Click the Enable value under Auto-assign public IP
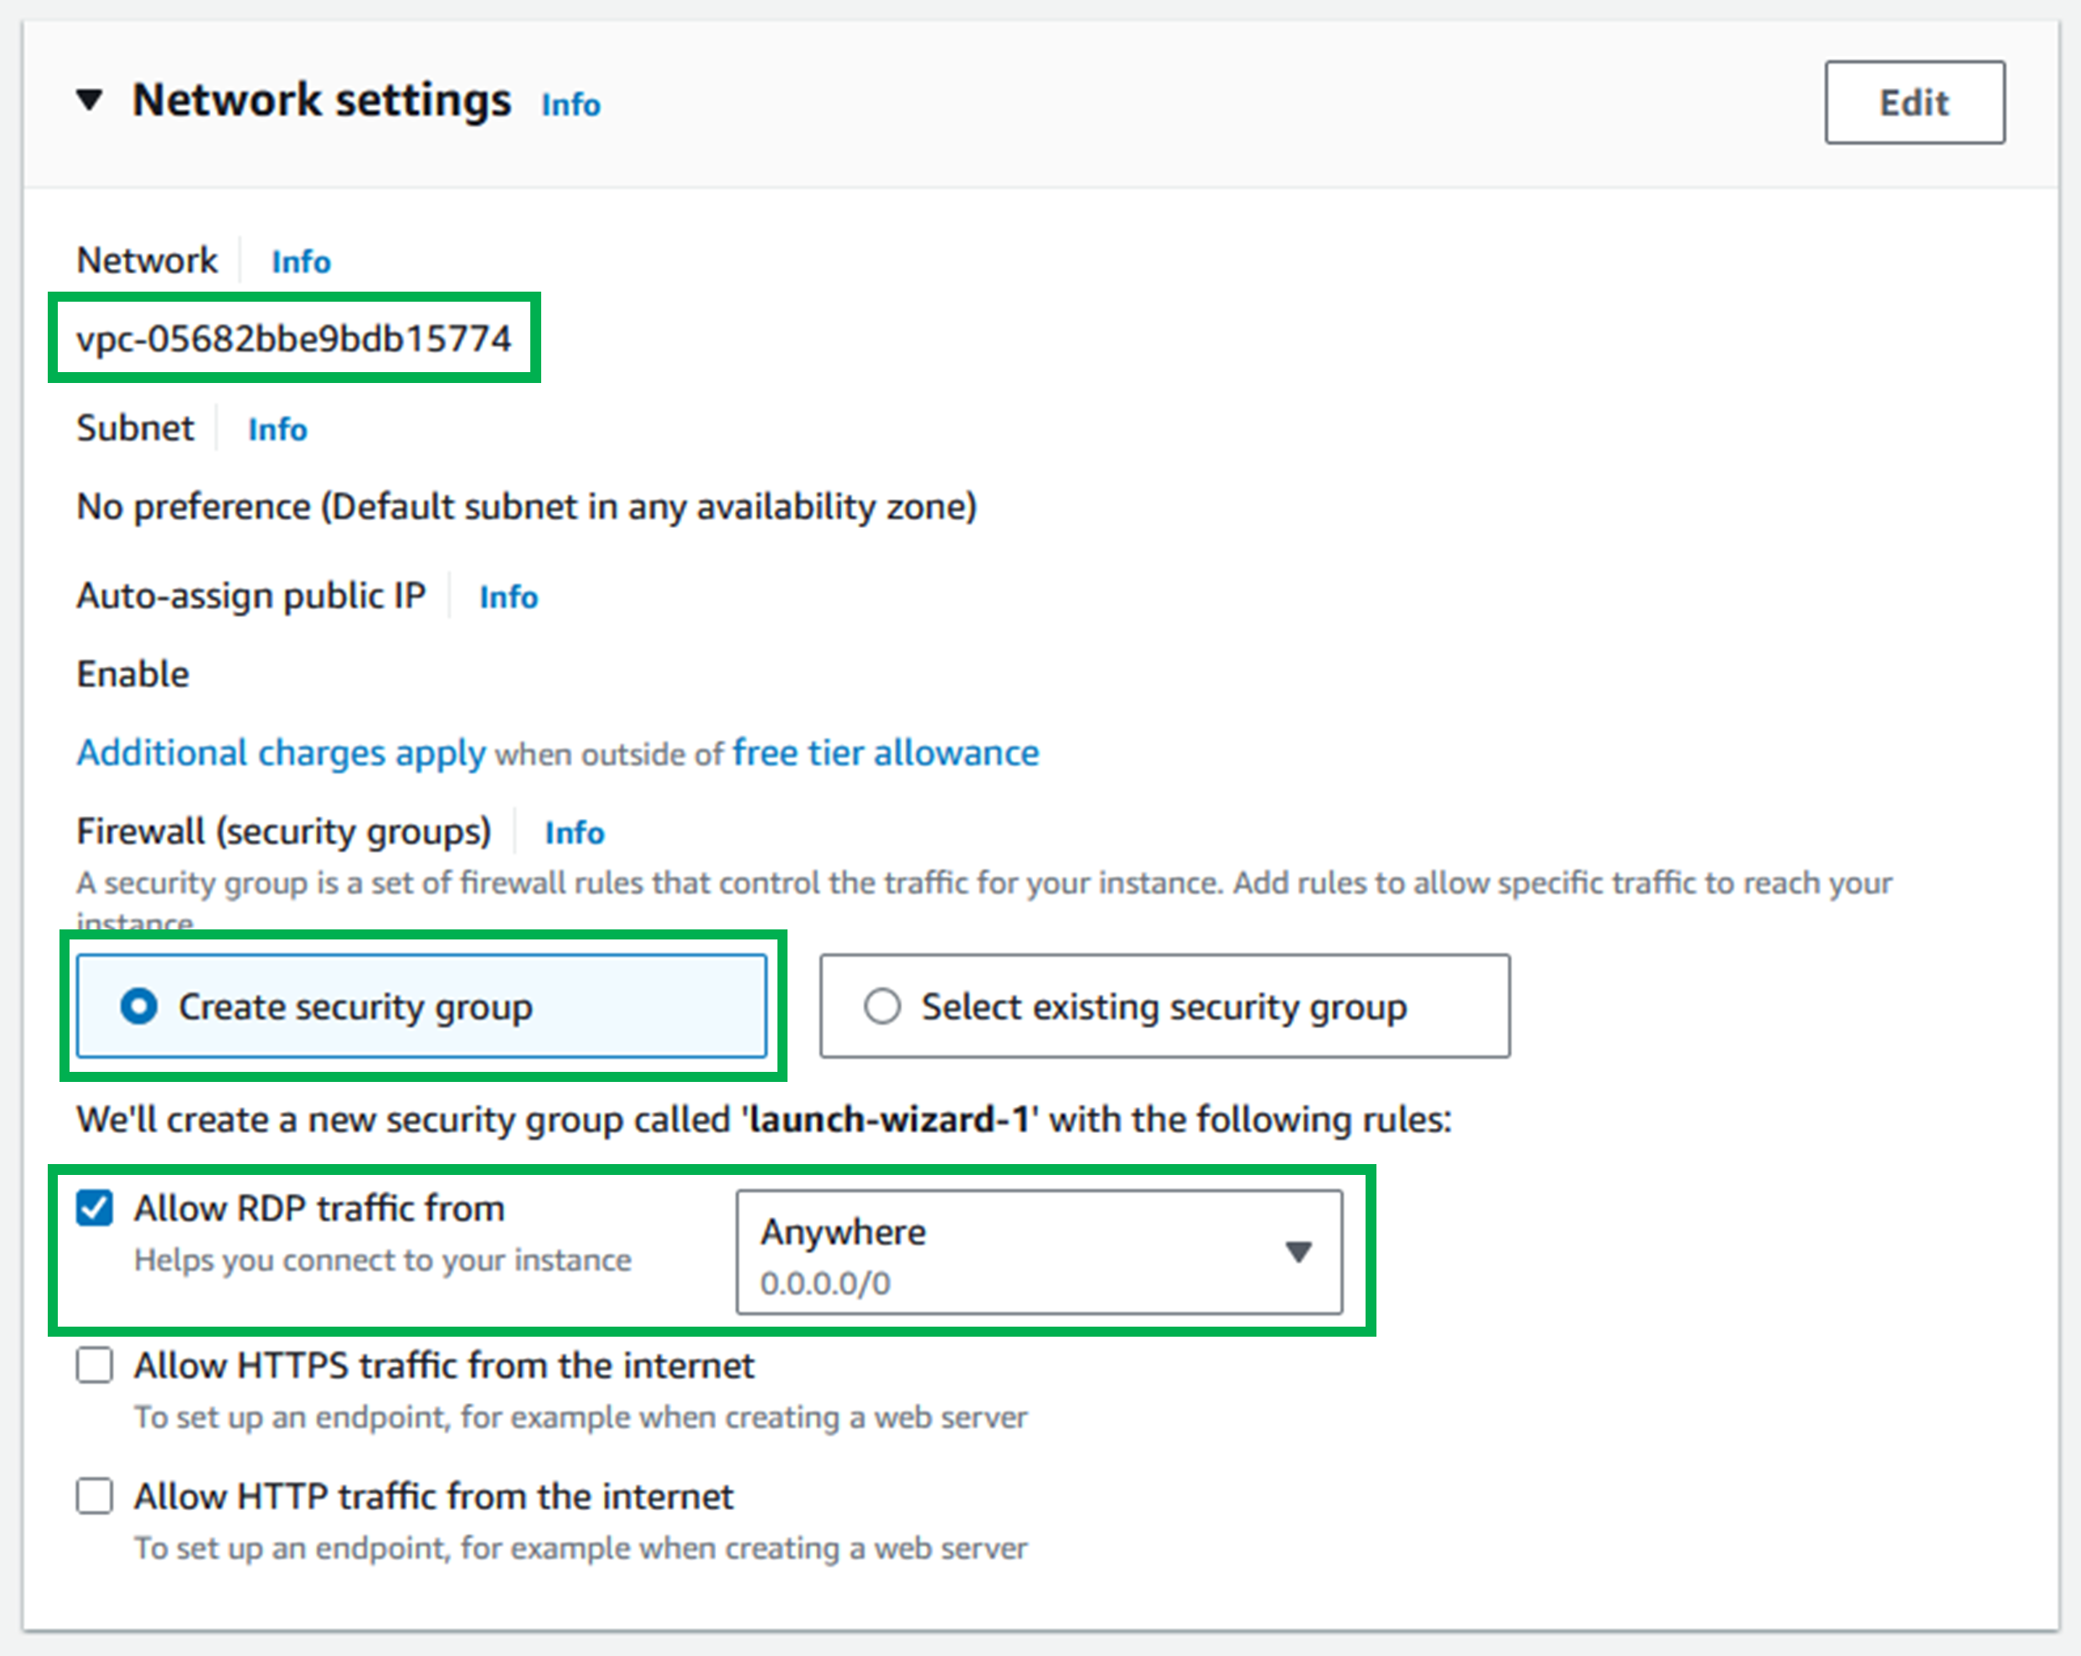Image resolution: width=2081 pixels, height=1656 pixels. [x=133, y=674]
